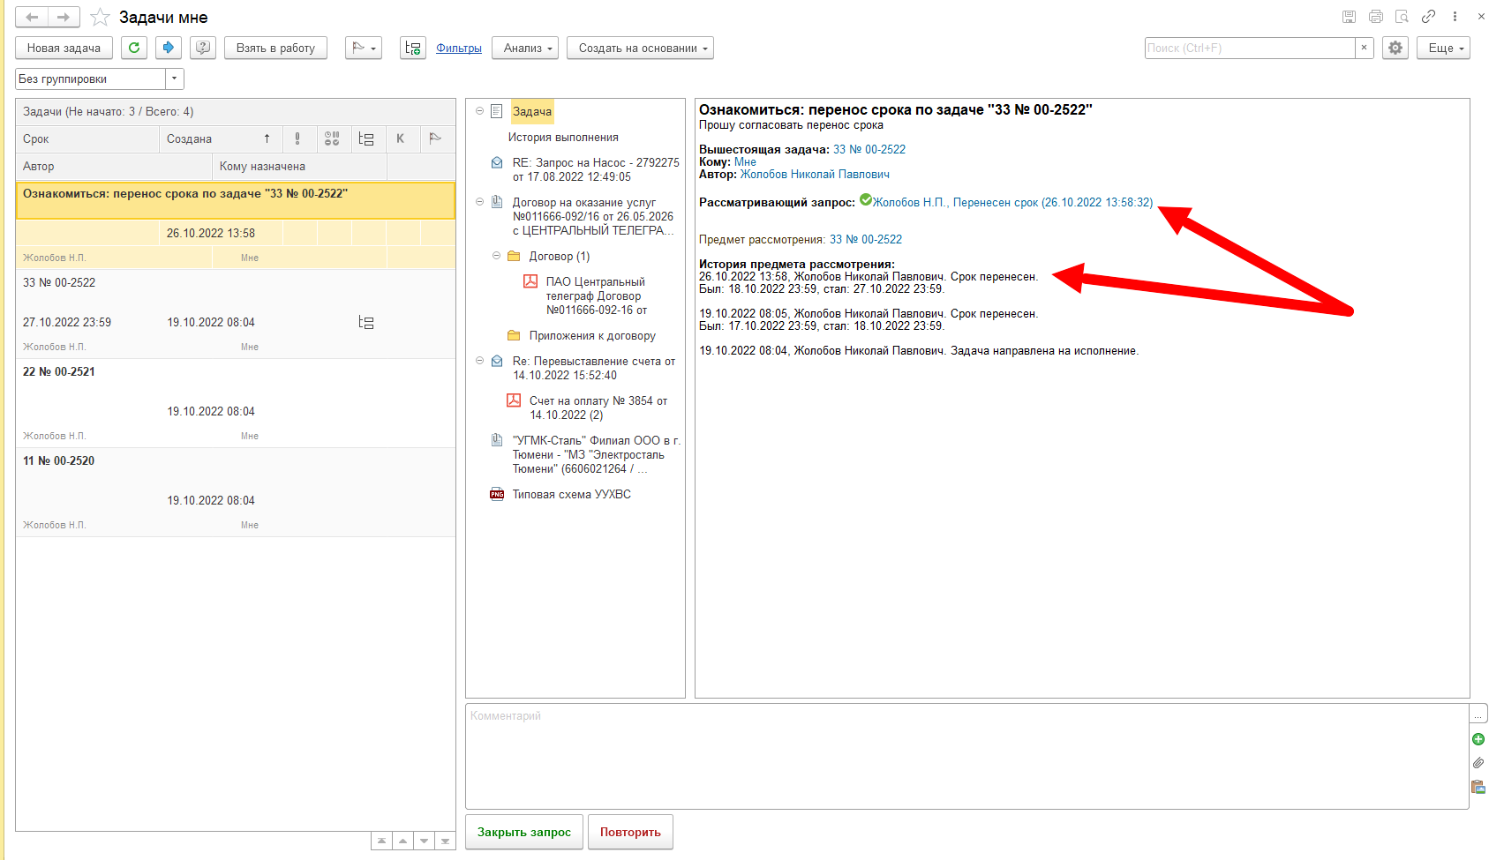The height and width of the screenshot is (860, 1504).
Task: Go forward using the right arrow
Action: point(64,17)
